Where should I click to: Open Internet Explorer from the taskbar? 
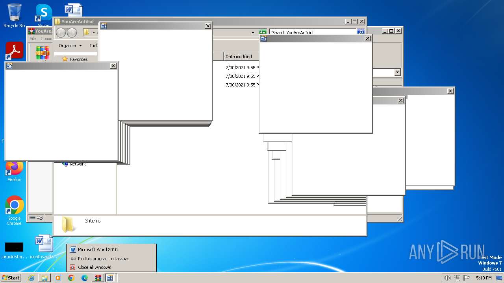click(x=31, y=278)
